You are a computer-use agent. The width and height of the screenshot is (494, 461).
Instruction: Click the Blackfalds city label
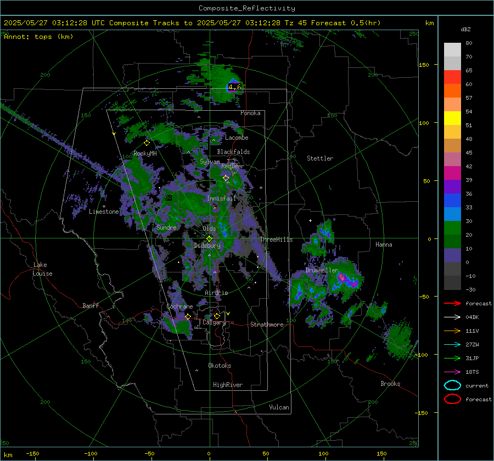pyautogui.click(x=233, y=152)
